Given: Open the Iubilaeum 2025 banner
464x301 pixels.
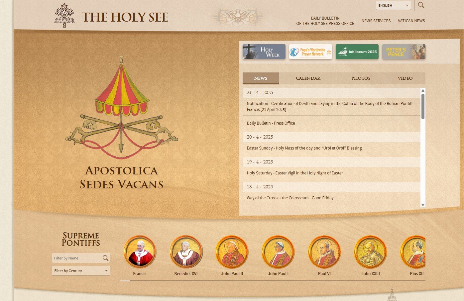Looking at the screenshot, I should pyautogui.click(x=357, y=52).
